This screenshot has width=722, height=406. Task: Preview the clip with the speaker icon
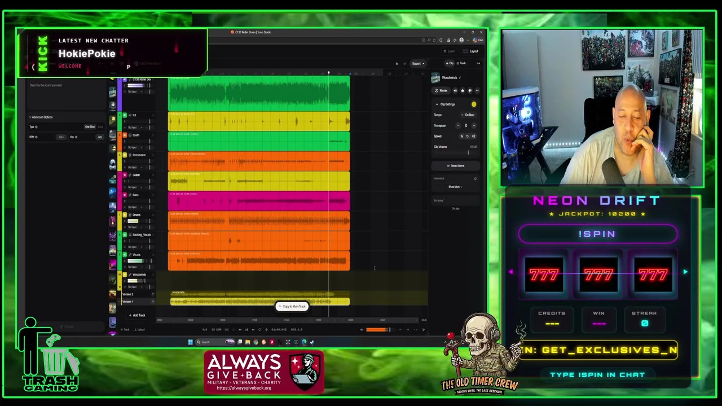(455, 90)
